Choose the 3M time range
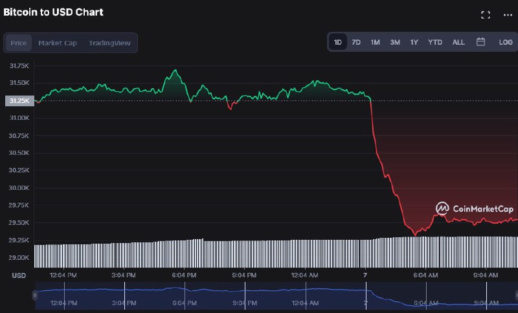Image resolution: width=518 pixels, height=313 pixels. point(395,42)
